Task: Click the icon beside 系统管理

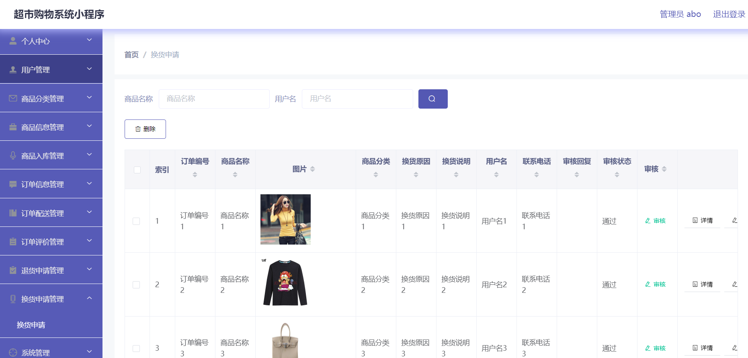Action: point(13,352)
